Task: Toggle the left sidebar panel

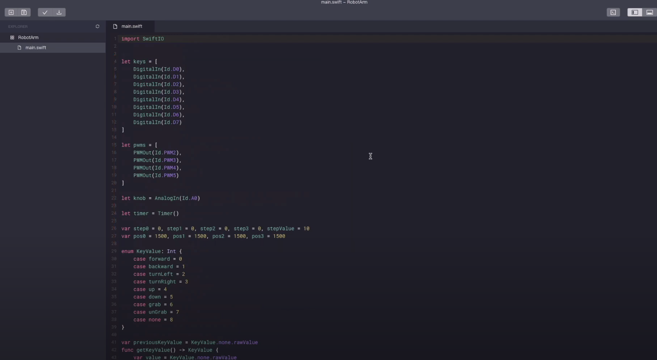Action: tap(634, 12)
